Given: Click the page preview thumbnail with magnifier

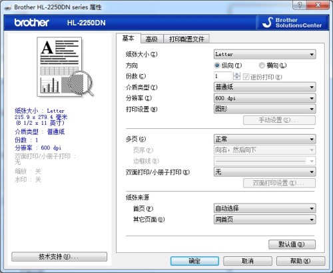Looking at the screenshot, I should [65, 67].
